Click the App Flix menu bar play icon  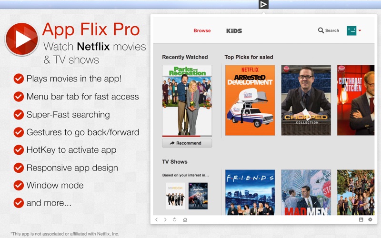click(x=264, y=4)
